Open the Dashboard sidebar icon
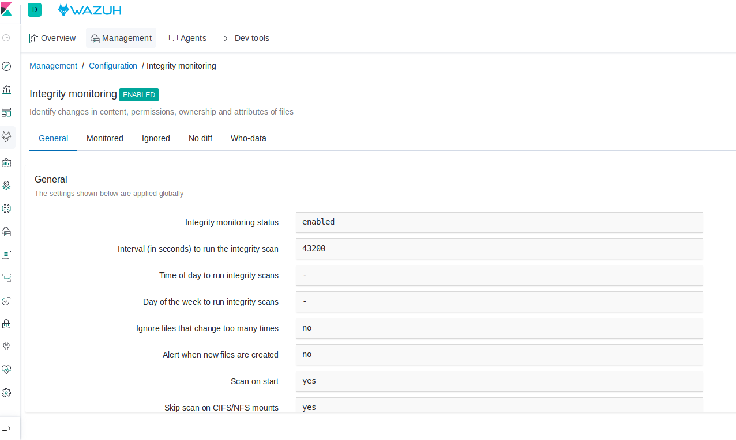Viewport: 736px width, 440px height. click(6, 112)
